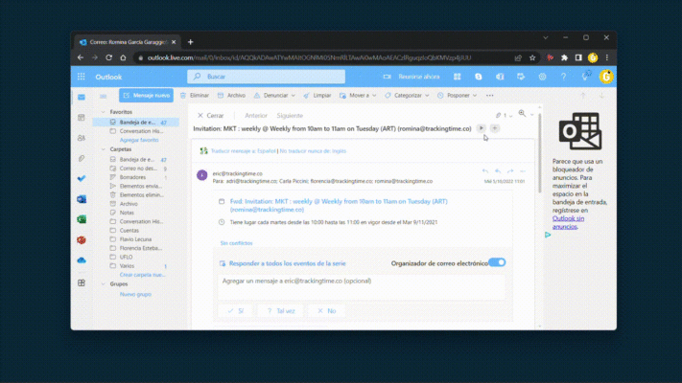The image size is (682, 383).
Task: Select Bandeja de entrada in Favoritos
Action: 135,123
